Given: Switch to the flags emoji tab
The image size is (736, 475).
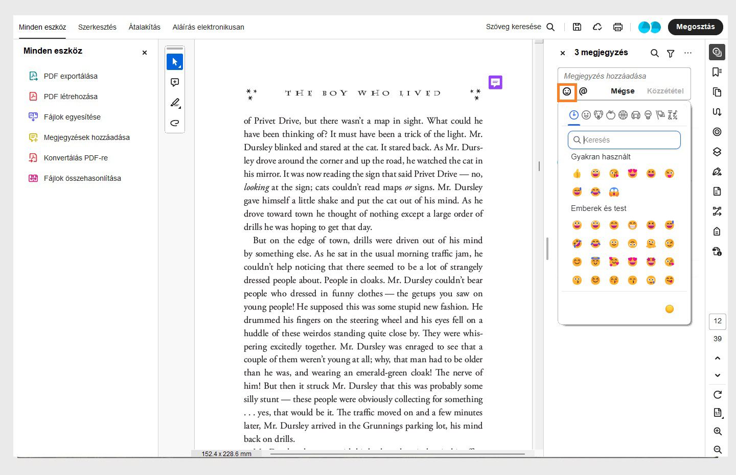Looking at the screenshot, I should tap(660, 115).
